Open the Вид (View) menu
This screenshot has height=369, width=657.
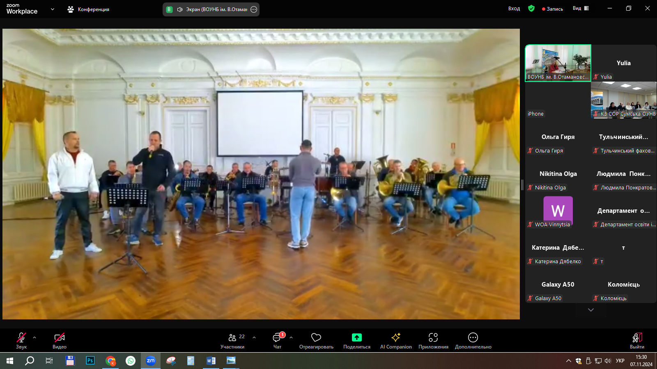pyautogui.click(x=581, y=9)
